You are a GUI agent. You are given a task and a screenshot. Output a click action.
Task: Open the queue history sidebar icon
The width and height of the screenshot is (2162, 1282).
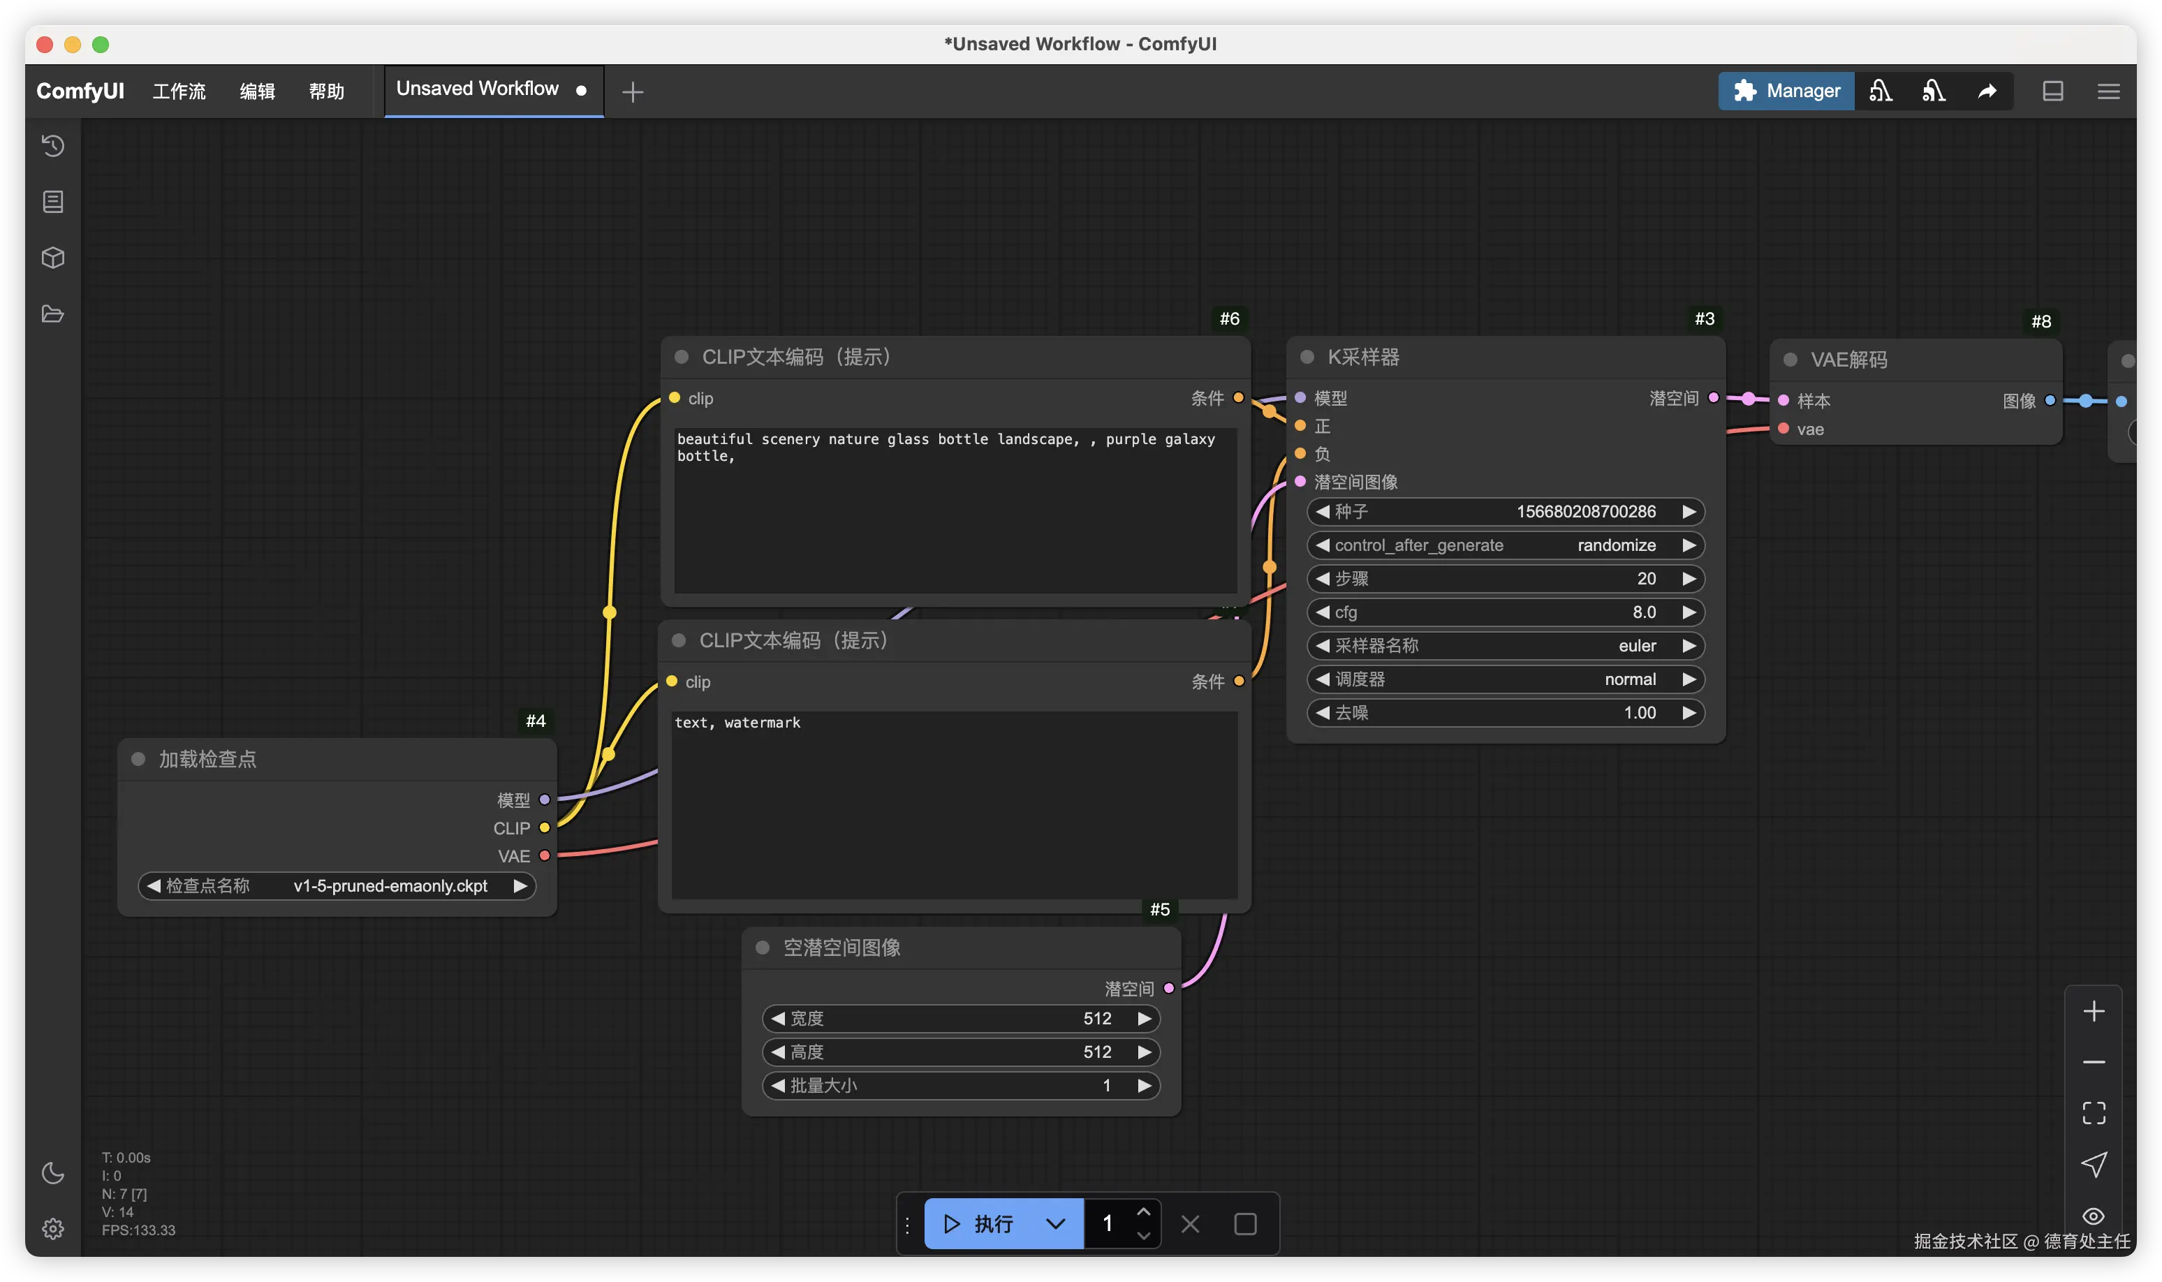(52, 145)
